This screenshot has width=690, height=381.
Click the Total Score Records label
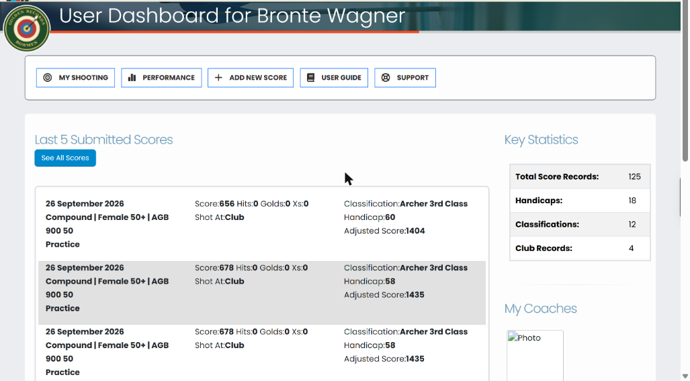[x=557, y=176]
